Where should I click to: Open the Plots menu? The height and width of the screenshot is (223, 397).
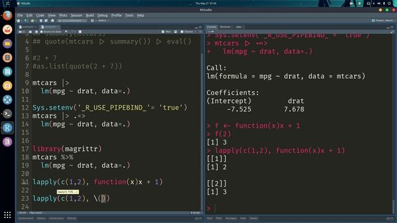tap(63, 15)
